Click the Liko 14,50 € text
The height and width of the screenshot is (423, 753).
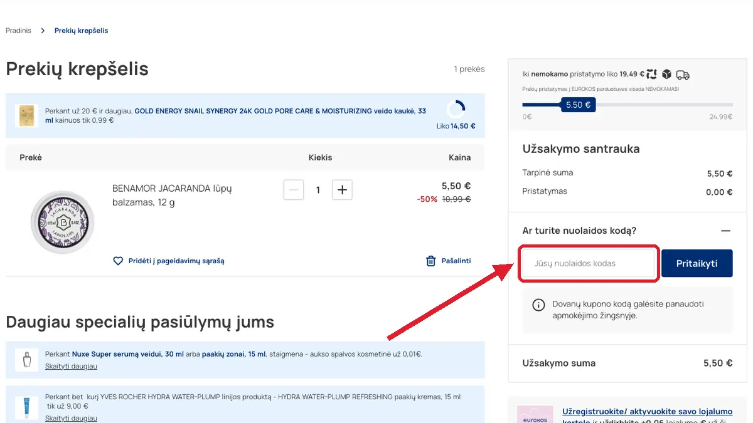(x=456, y=126)
